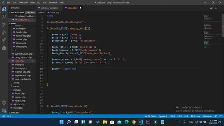The height and width of the screenshot is (126, 224).
Task: Switch to the category-add.php tab
Action: (x=49, y=8)
